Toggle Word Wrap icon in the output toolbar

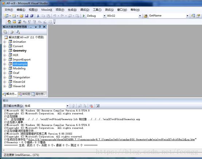tap(97, 106)
